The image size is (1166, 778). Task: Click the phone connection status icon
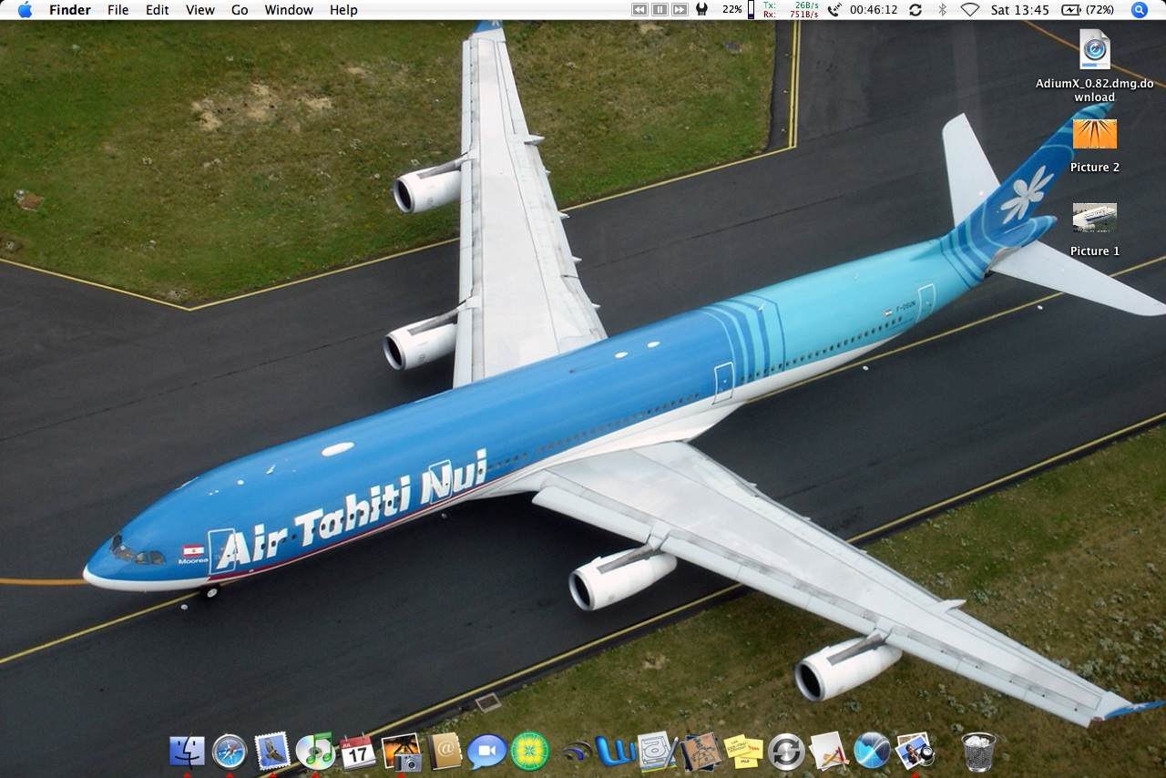(834, 10)
